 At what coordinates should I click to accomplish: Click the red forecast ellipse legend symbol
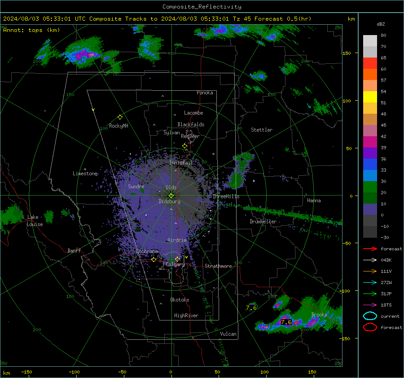pyautogui.click(x=370, y=327)
